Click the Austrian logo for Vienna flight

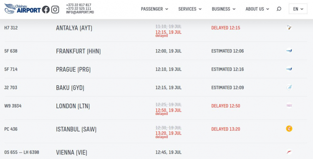pyautogui.click(x=289, y=152)
